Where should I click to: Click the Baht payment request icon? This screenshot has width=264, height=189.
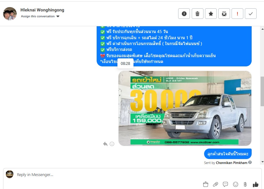[245, 184]
